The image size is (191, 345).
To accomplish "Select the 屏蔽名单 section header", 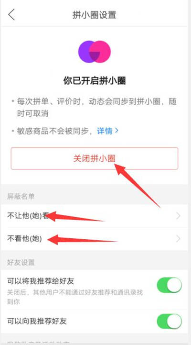I will pos(21,196).
